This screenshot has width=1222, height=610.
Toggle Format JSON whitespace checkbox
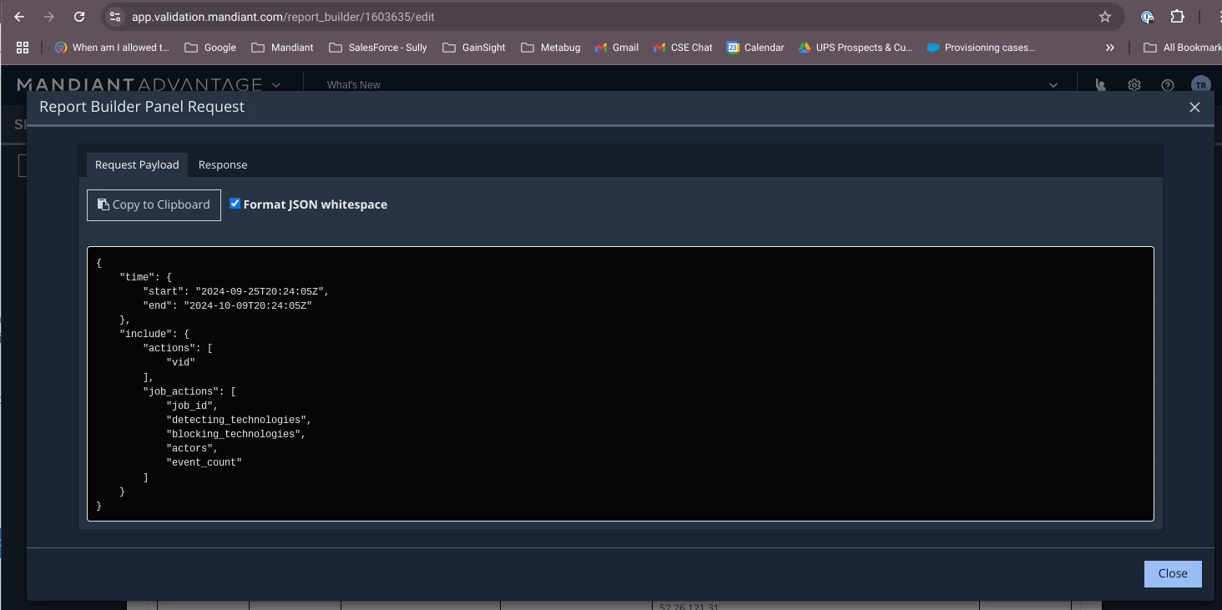pyautogui.click(x=235, y=204)
